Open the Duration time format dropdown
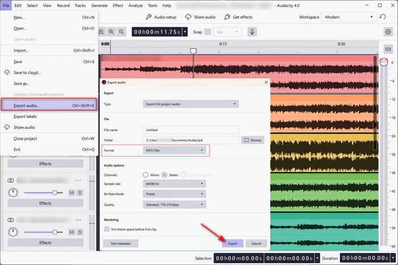This screenshot has width=398, height=265. [393, 258]
